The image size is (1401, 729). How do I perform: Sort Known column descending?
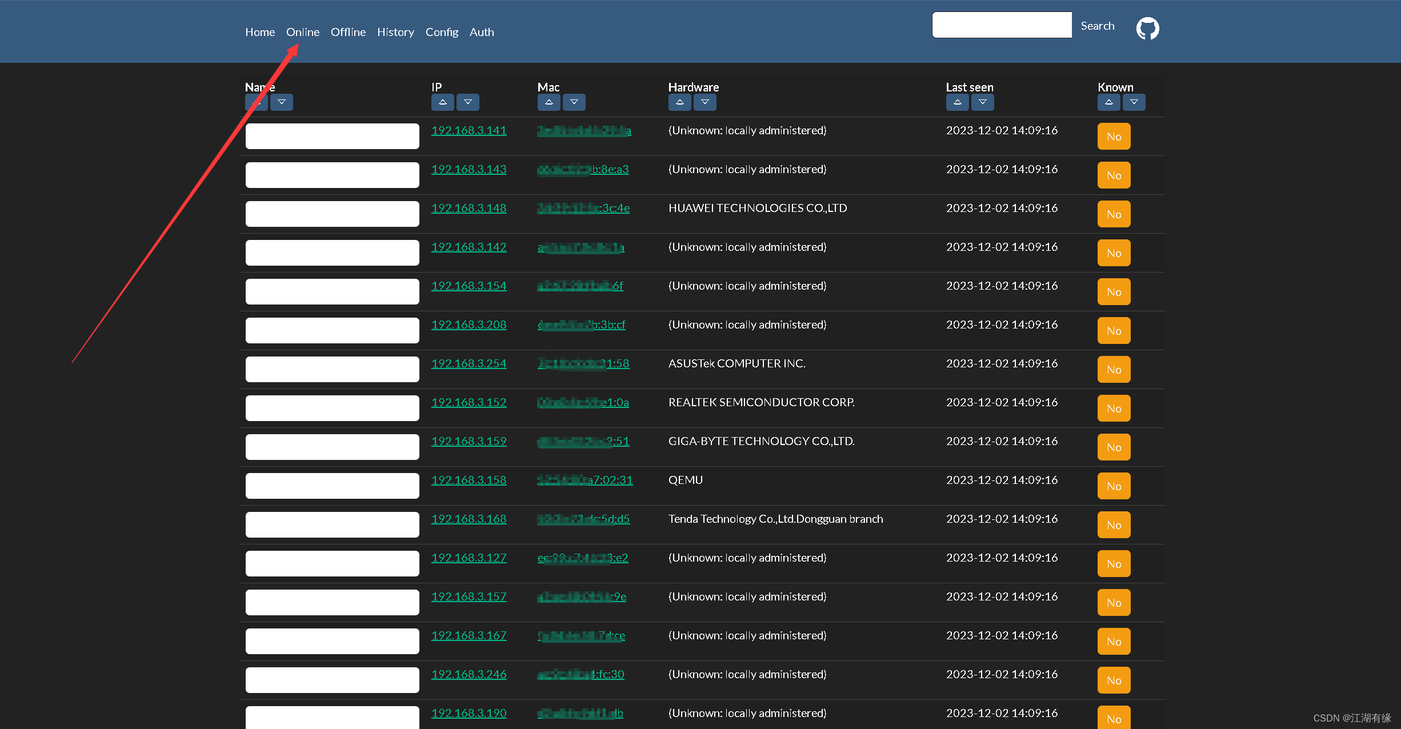coord(1134,102)
